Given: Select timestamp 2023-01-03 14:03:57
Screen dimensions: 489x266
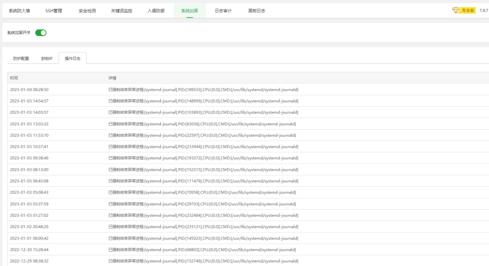Looking at the screenshot, I should pos(29,113).
